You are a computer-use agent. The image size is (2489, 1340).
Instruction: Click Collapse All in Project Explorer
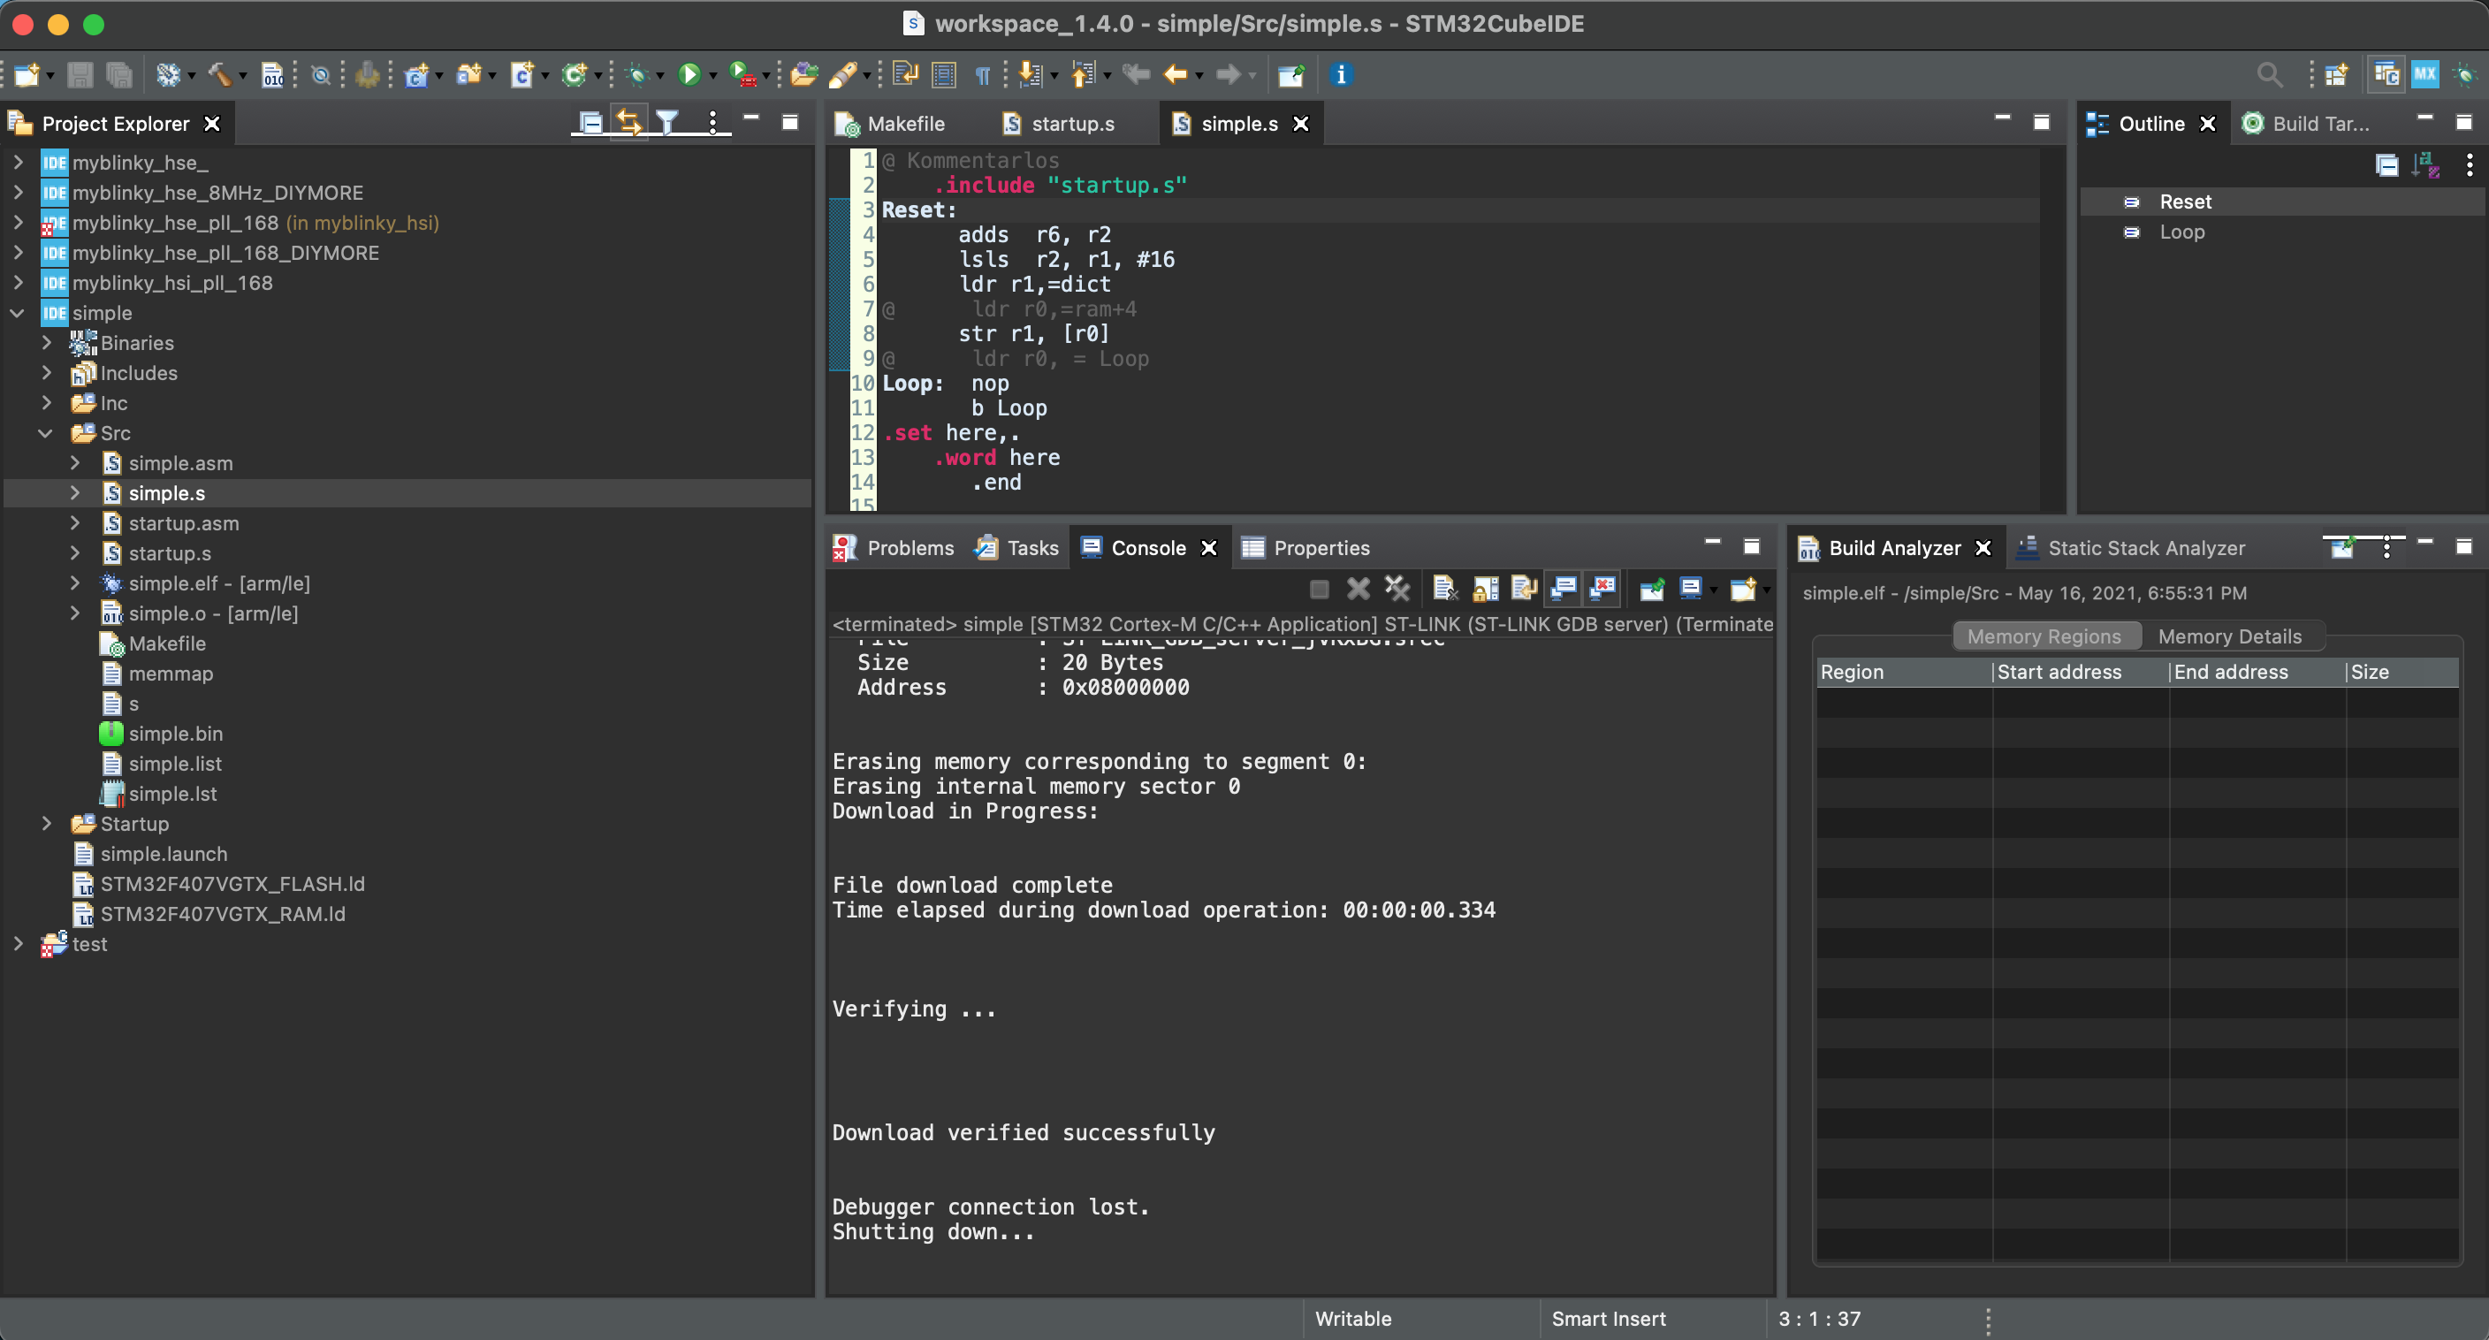(590, 123)
